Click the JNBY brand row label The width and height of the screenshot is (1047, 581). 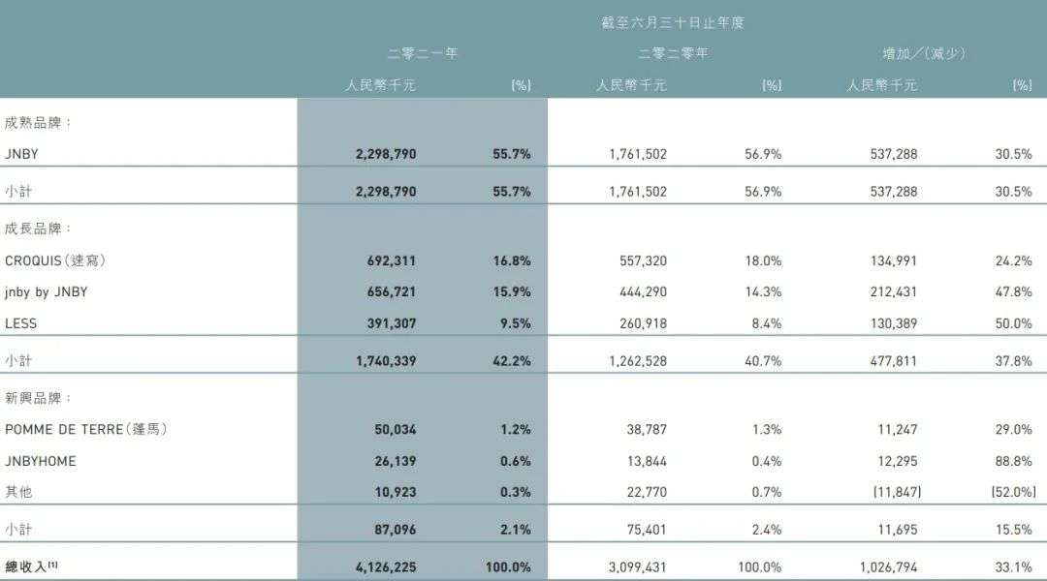[x=21, y=154]
